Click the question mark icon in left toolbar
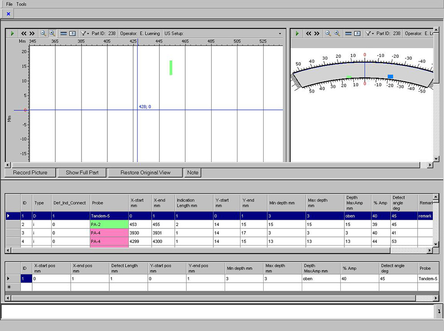The image size is (444, 331). point(72,33)
